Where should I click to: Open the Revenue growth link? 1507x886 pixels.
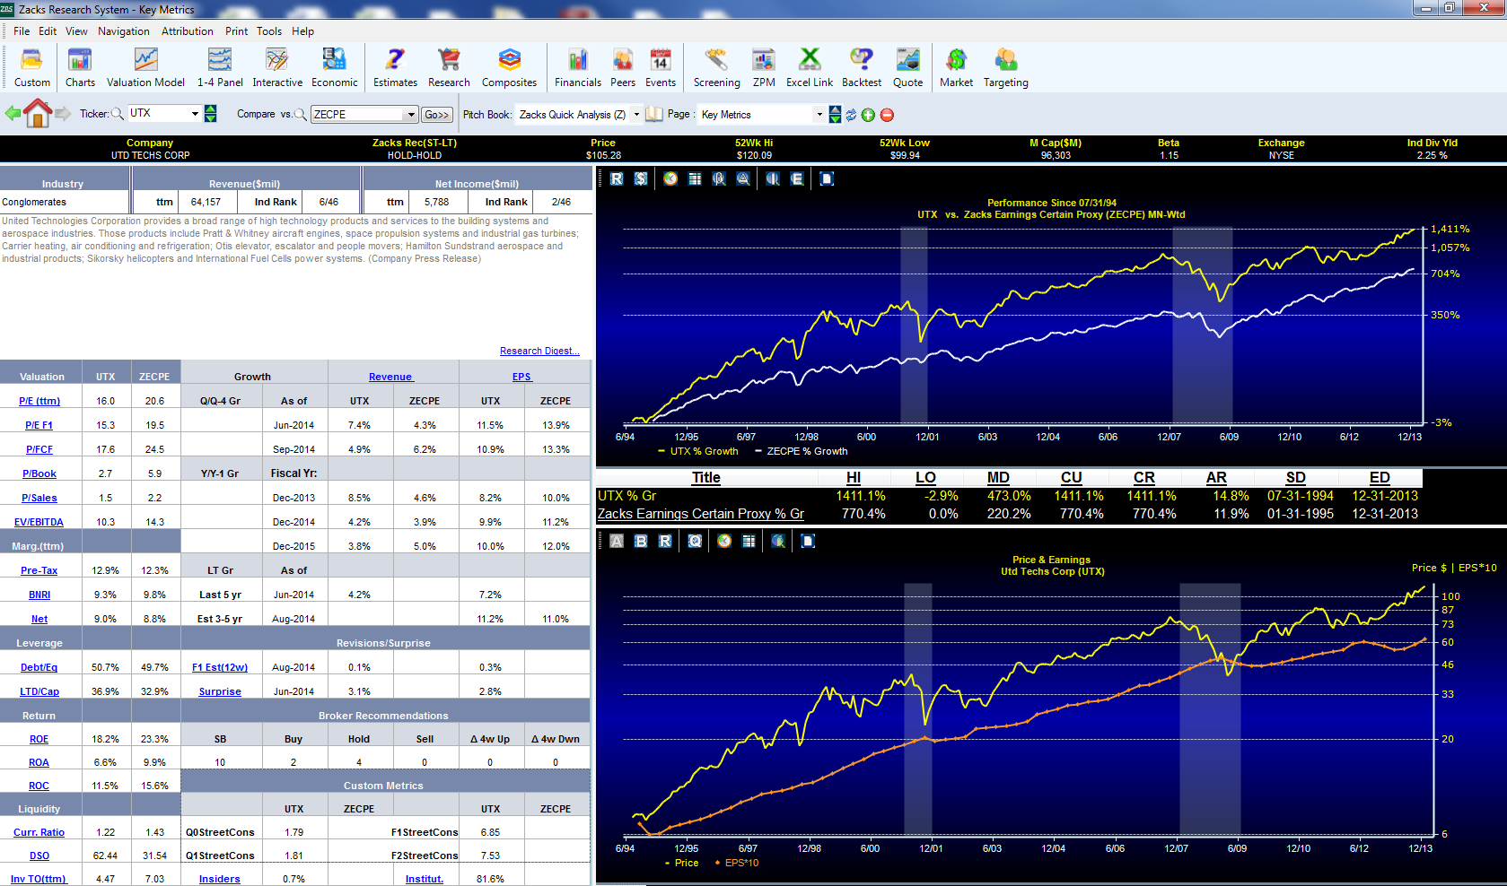point(390,377)
